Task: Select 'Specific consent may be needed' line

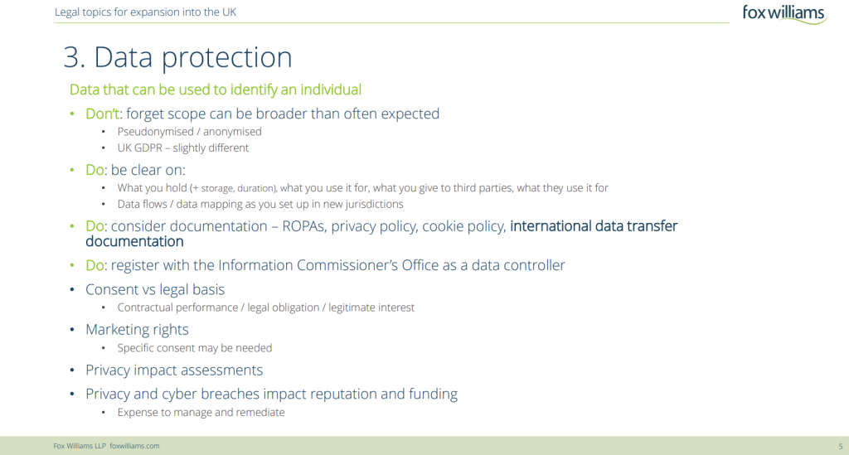Action: 194,348
